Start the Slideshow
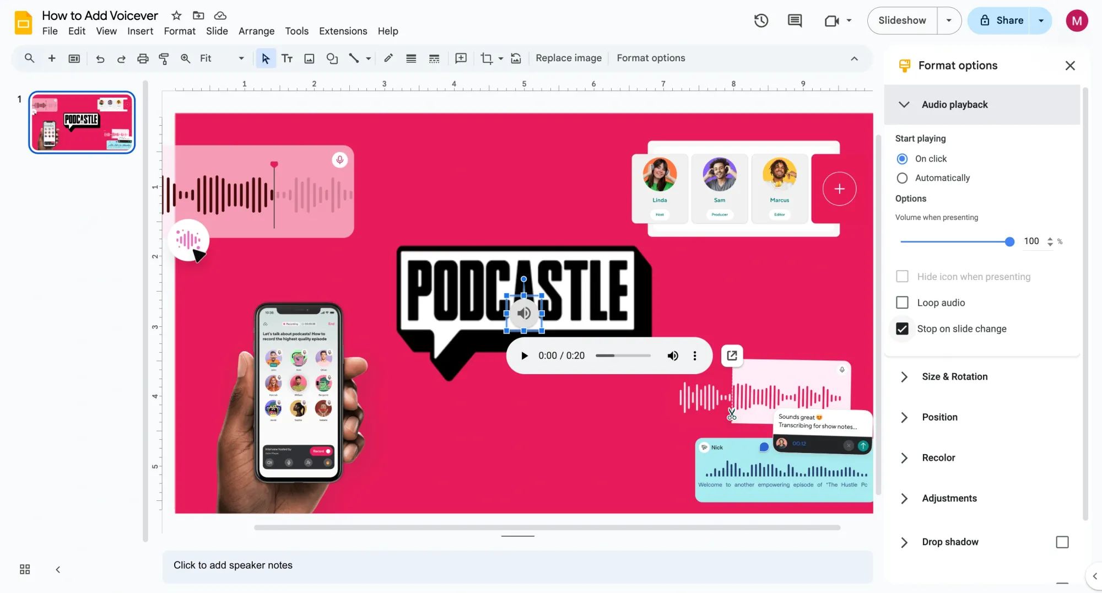This screenshot has width=1102, height=593. click(x=901, y=20)
